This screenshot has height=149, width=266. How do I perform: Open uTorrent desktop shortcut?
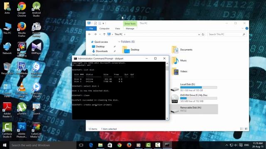(22, 109)
